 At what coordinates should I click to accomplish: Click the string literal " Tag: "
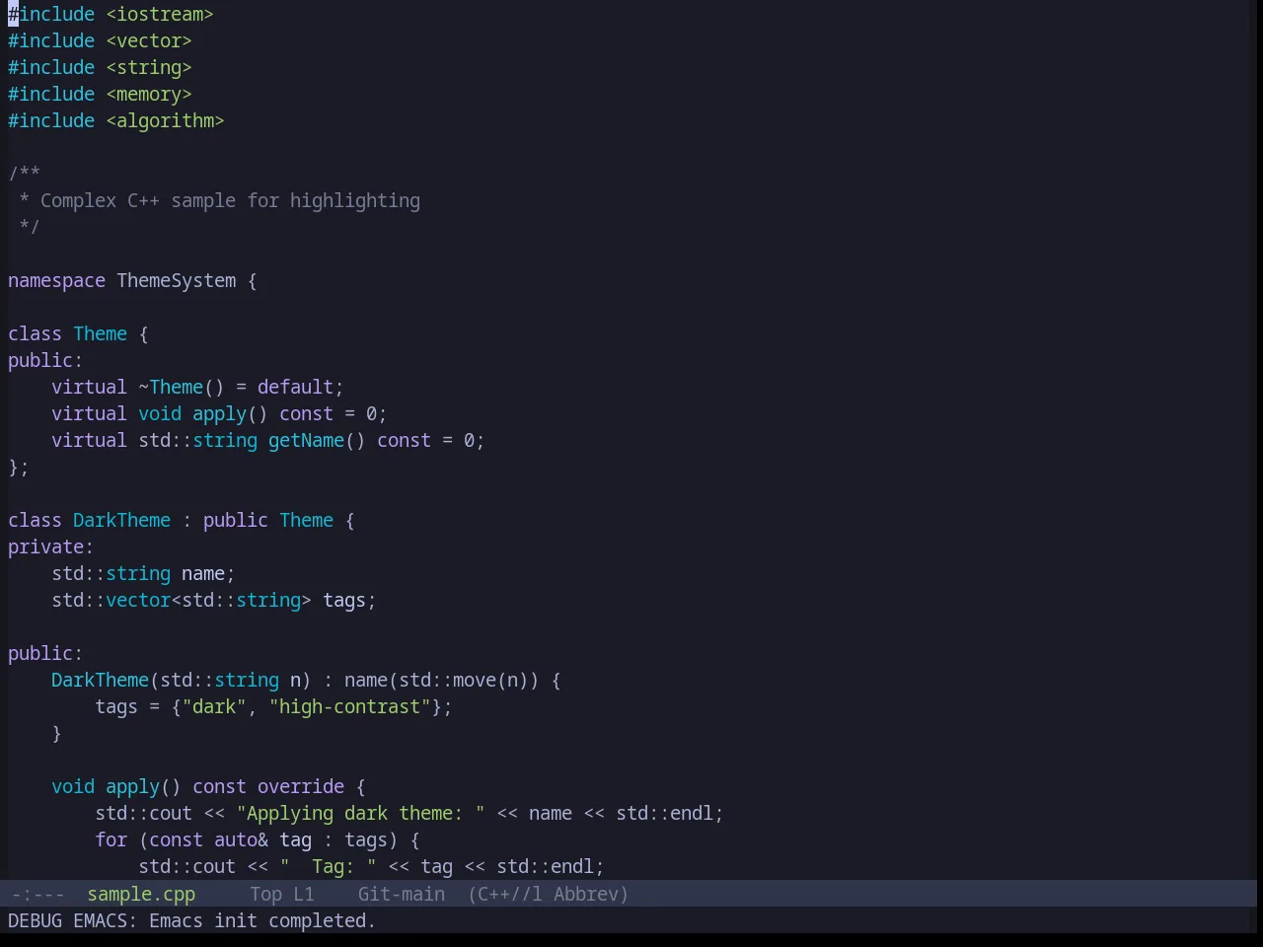pos(329,866)
